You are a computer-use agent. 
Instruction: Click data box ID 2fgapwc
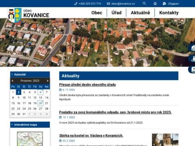click(x=174, y=4)
